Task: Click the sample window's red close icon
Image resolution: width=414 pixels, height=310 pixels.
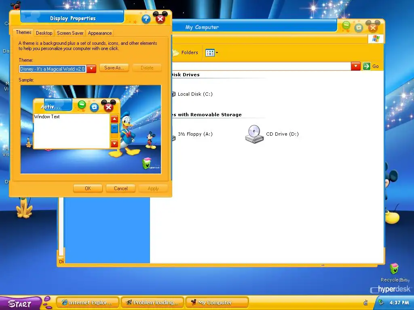Action: click(x=108, y=107)
